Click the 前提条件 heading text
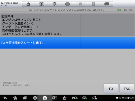 8,16
